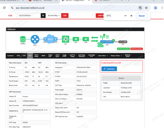Click green ACS ONT Connectivity button
The image size is (164, 128).
point(123,49)
